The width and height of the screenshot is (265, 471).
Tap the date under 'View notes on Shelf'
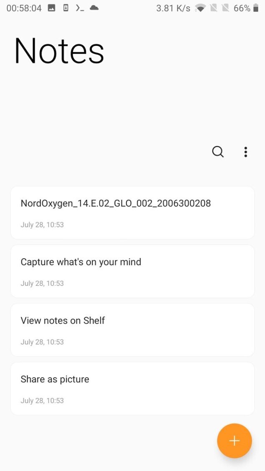coord(42,342)
